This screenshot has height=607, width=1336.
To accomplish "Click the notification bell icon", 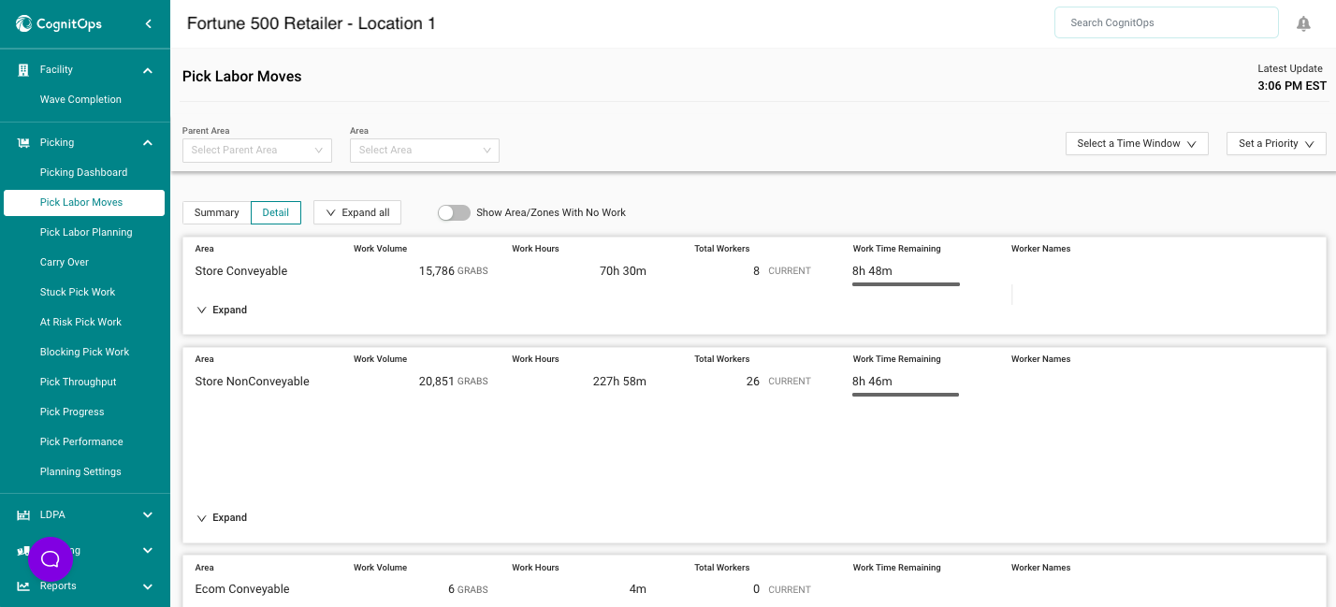I will (1303, 23).
